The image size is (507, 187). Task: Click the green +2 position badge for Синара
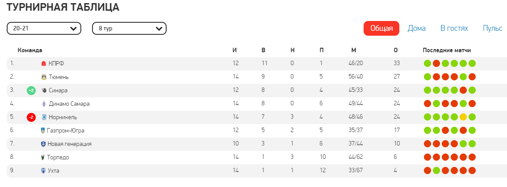31,90
